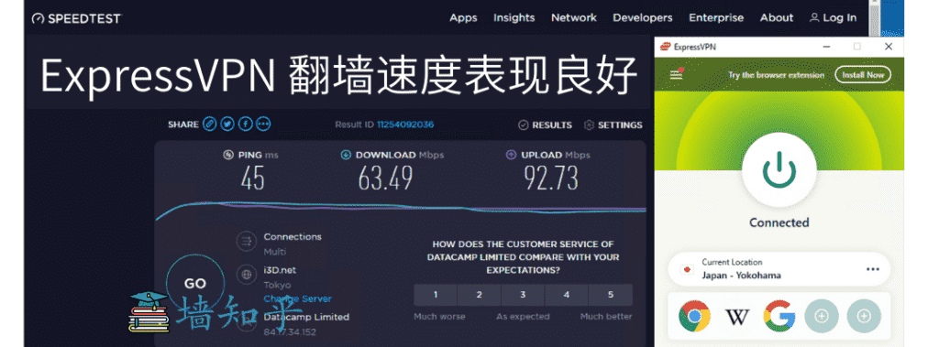The image size is (939, 347).
Task: Minimize the ExpressVPN window
Action: pyautogui.click(x=826, y=47)
